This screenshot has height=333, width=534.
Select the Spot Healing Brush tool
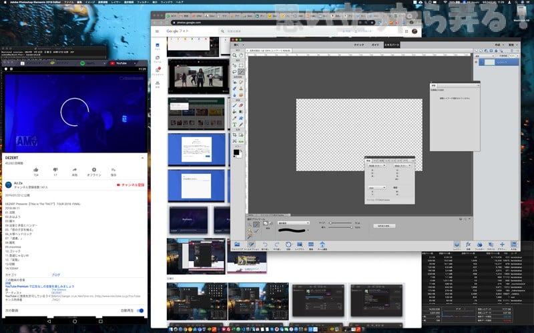(241, 82)
